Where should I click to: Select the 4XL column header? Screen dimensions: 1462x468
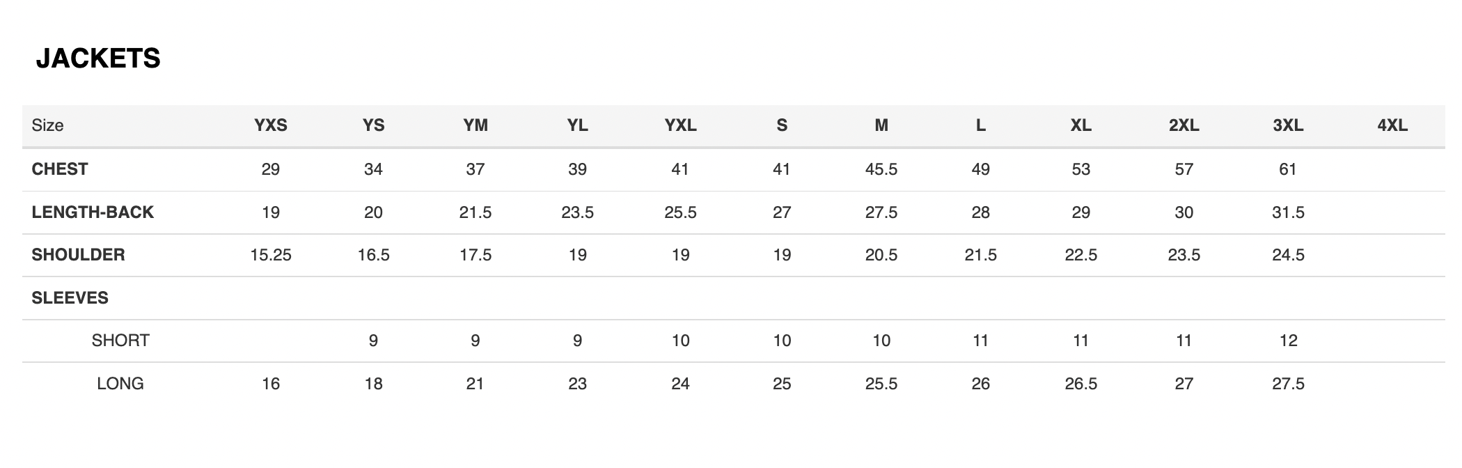point(1392,125)
